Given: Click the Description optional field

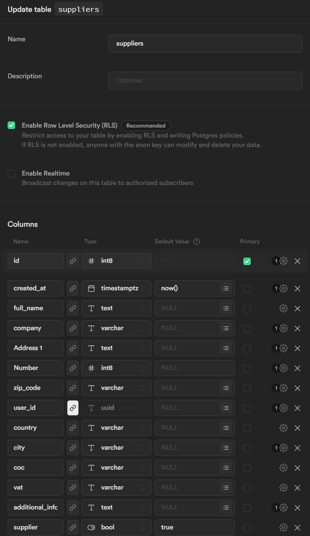Looking at the screenshot, I should (205, 81).
